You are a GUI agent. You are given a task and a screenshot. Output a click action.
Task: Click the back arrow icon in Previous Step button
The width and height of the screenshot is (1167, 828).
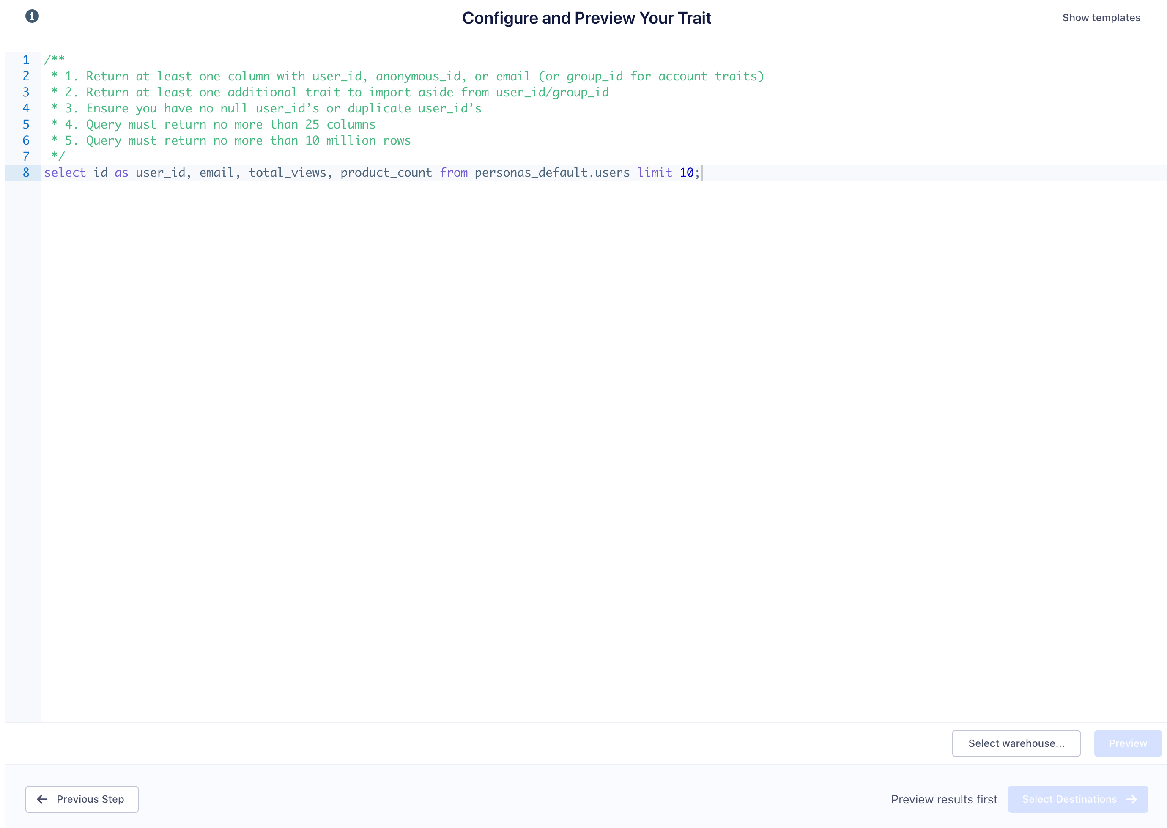(43, 799)
